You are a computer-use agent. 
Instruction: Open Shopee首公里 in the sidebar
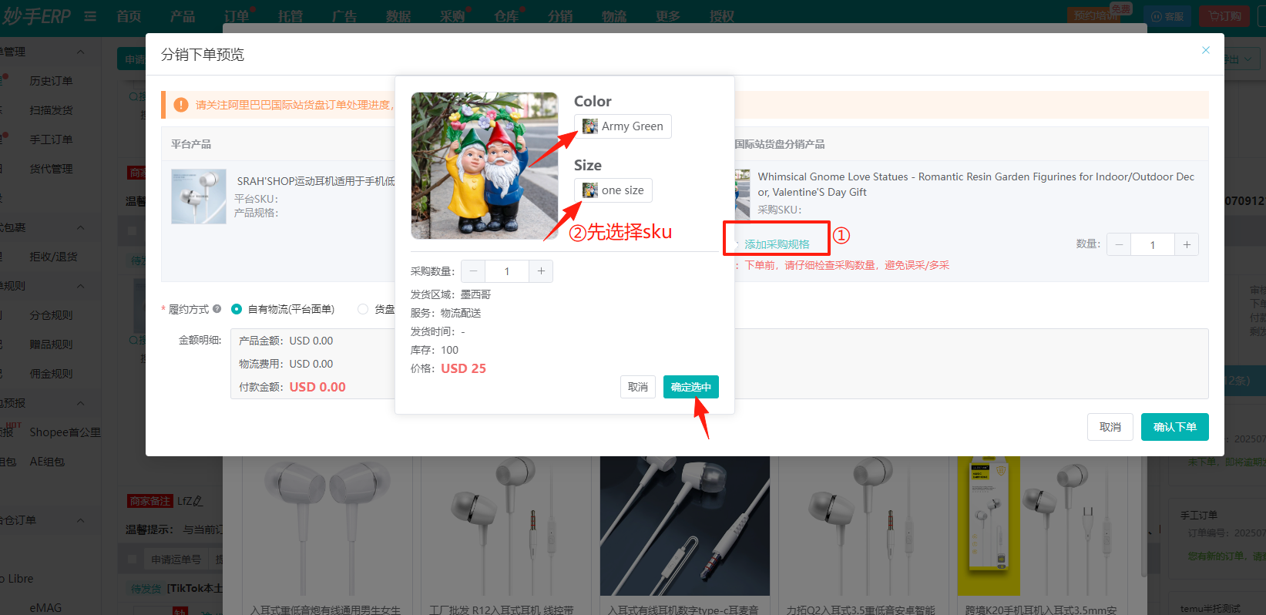tap(65, 432)
